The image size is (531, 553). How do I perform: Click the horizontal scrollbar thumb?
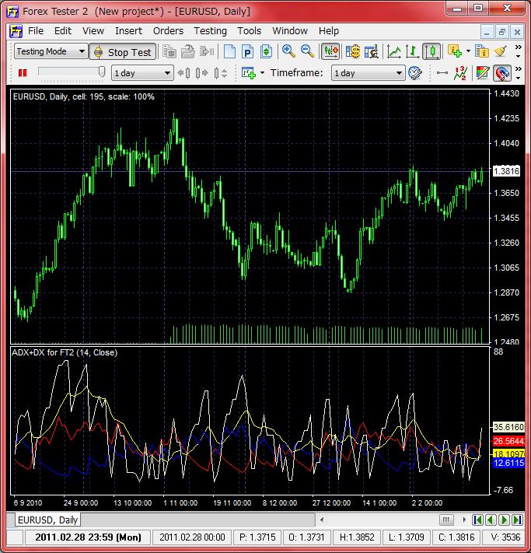pos(446,520)
